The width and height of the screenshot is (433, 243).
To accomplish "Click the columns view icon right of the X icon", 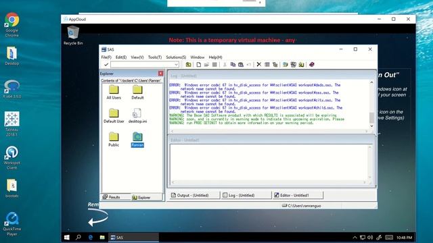I will [267, 65].
